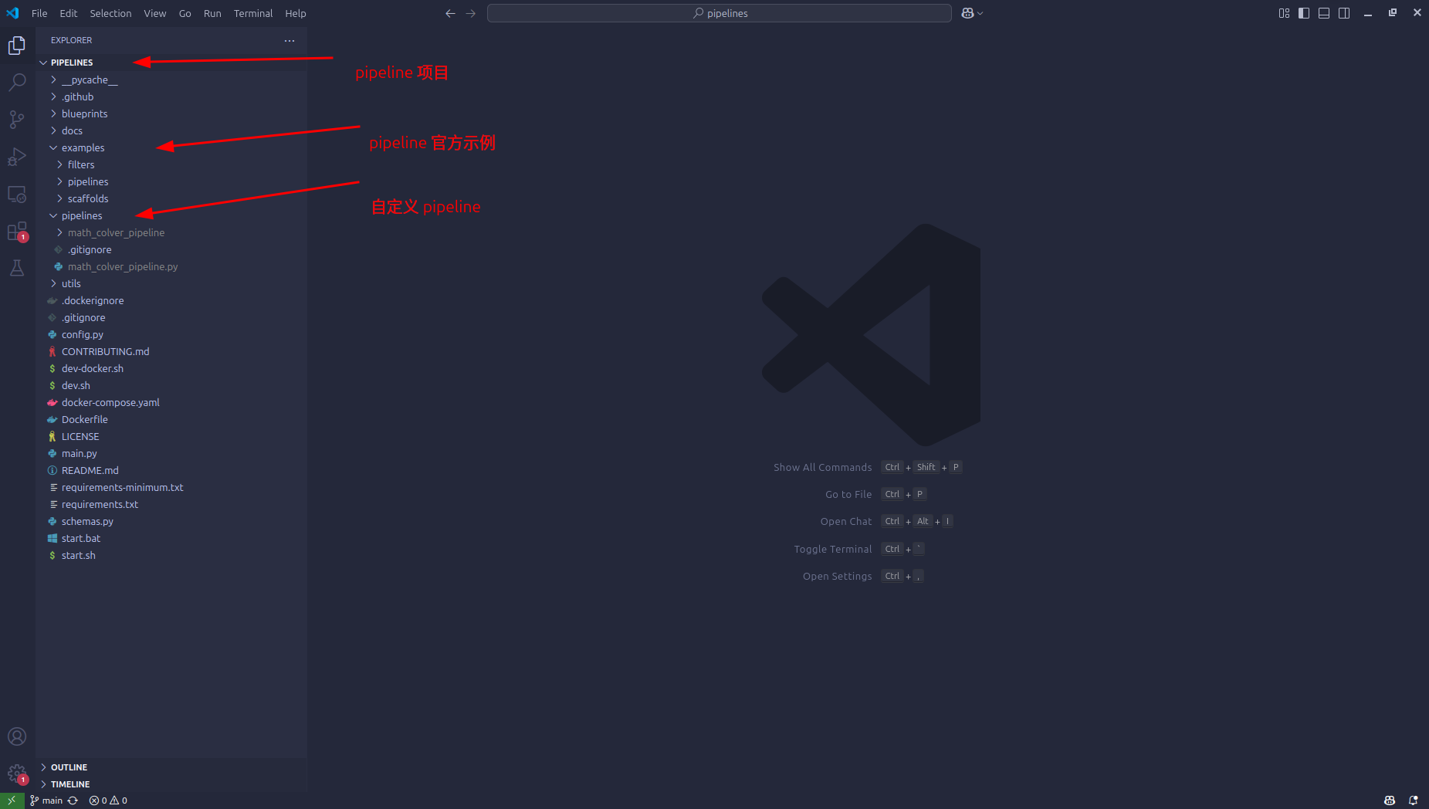This screenshot has height=809, width=1429.
Task: Open math_colver_pipeline.py file
Action: coord(171,266)
